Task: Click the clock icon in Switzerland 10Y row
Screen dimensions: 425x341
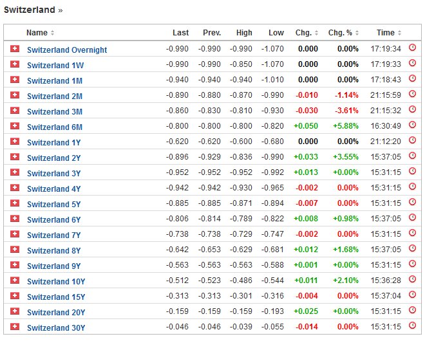Action: [x=412, y=279]
